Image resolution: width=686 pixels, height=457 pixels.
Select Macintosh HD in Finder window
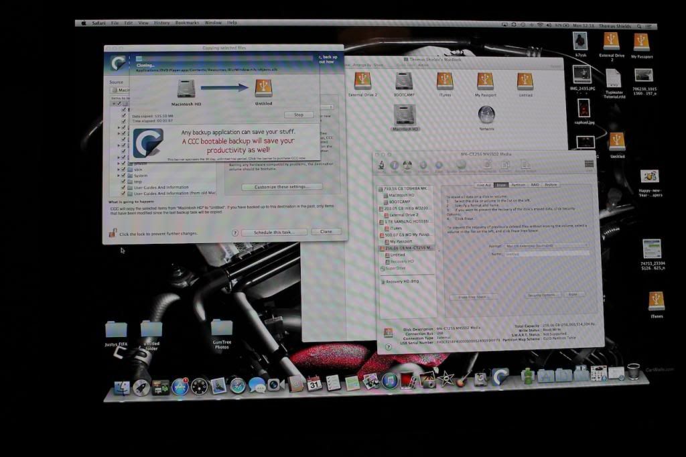(405, 118)
